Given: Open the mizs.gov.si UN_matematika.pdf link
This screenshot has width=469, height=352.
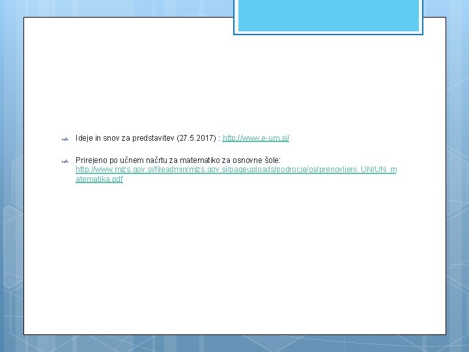Looking at the screenshot, I should [x=236, y=174].
